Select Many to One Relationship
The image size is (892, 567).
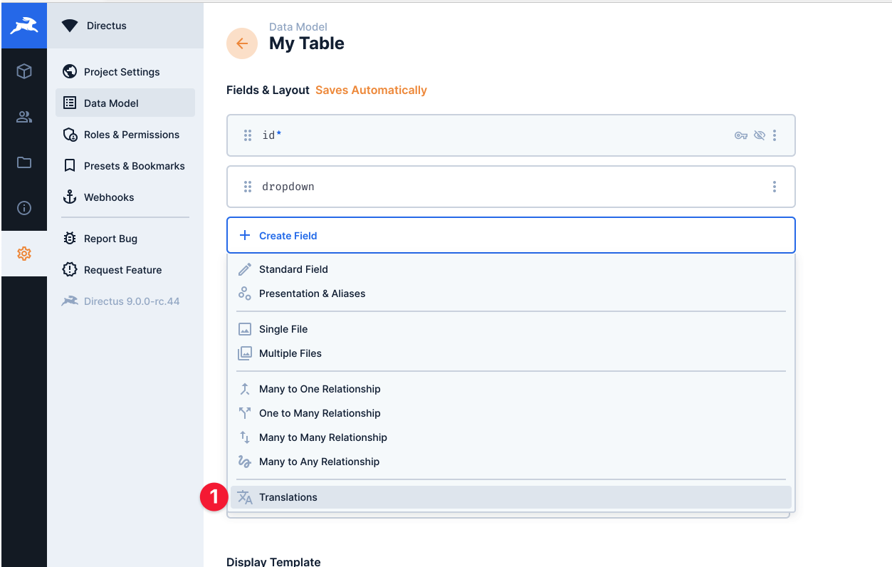click(x=510, y=389)
